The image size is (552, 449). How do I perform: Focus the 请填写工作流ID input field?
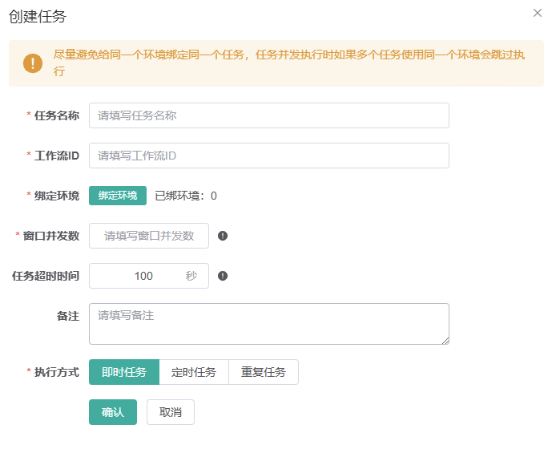pos(268,156)
